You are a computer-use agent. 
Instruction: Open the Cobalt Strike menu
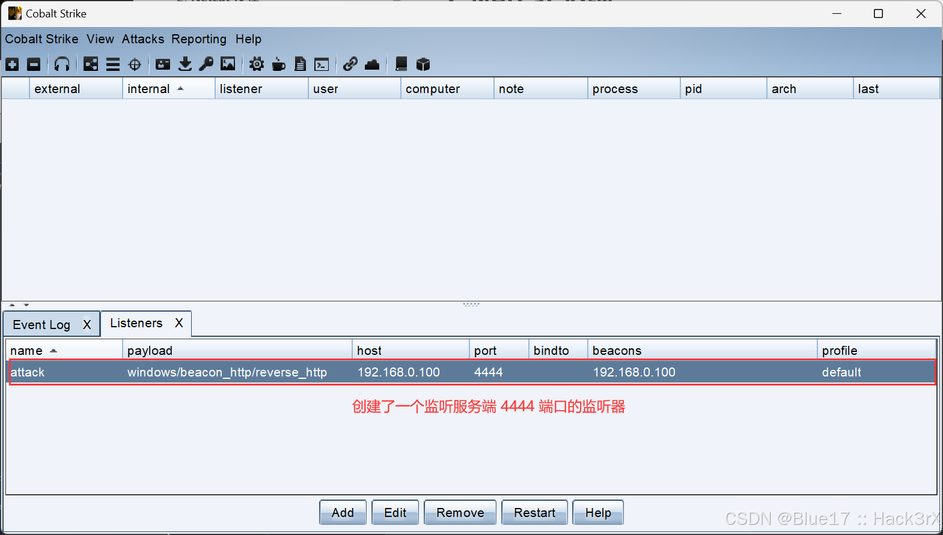click(x=41, y=39)
